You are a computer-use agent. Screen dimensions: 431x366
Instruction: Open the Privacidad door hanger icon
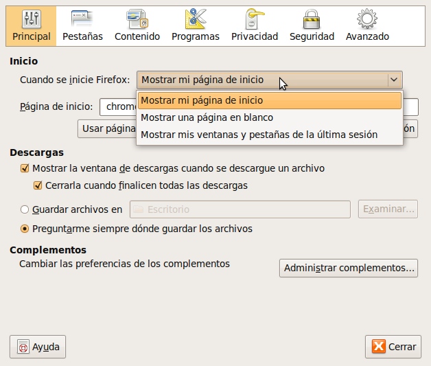click(x=254, y=19)
